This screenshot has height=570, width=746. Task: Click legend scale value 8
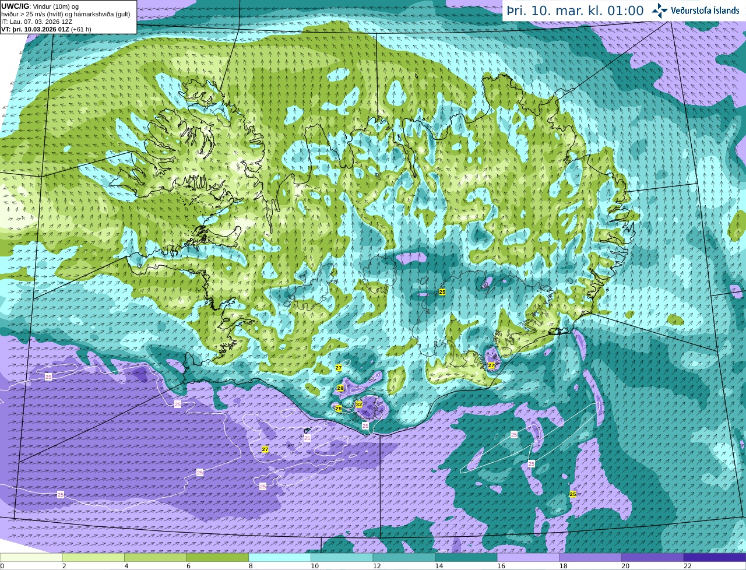[251, 566]
